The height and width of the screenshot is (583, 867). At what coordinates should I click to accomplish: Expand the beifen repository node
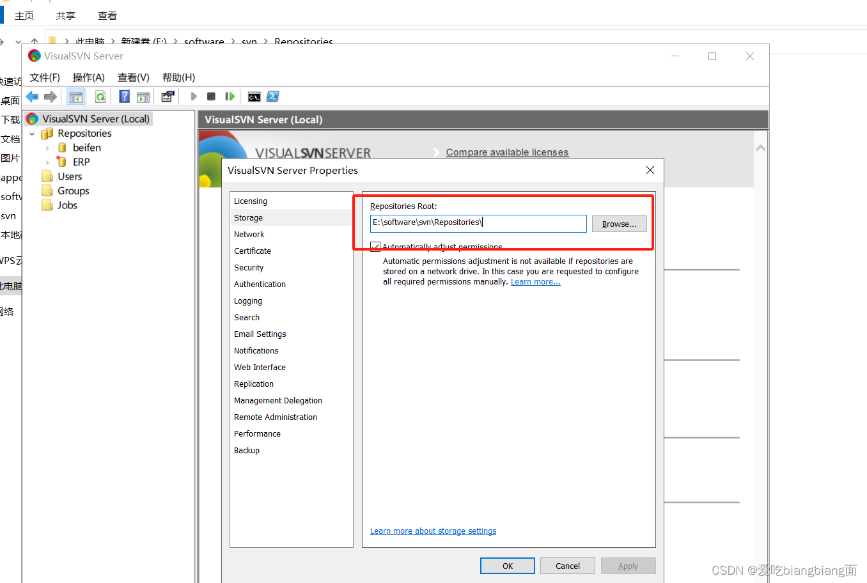click(x=47, y=148)
